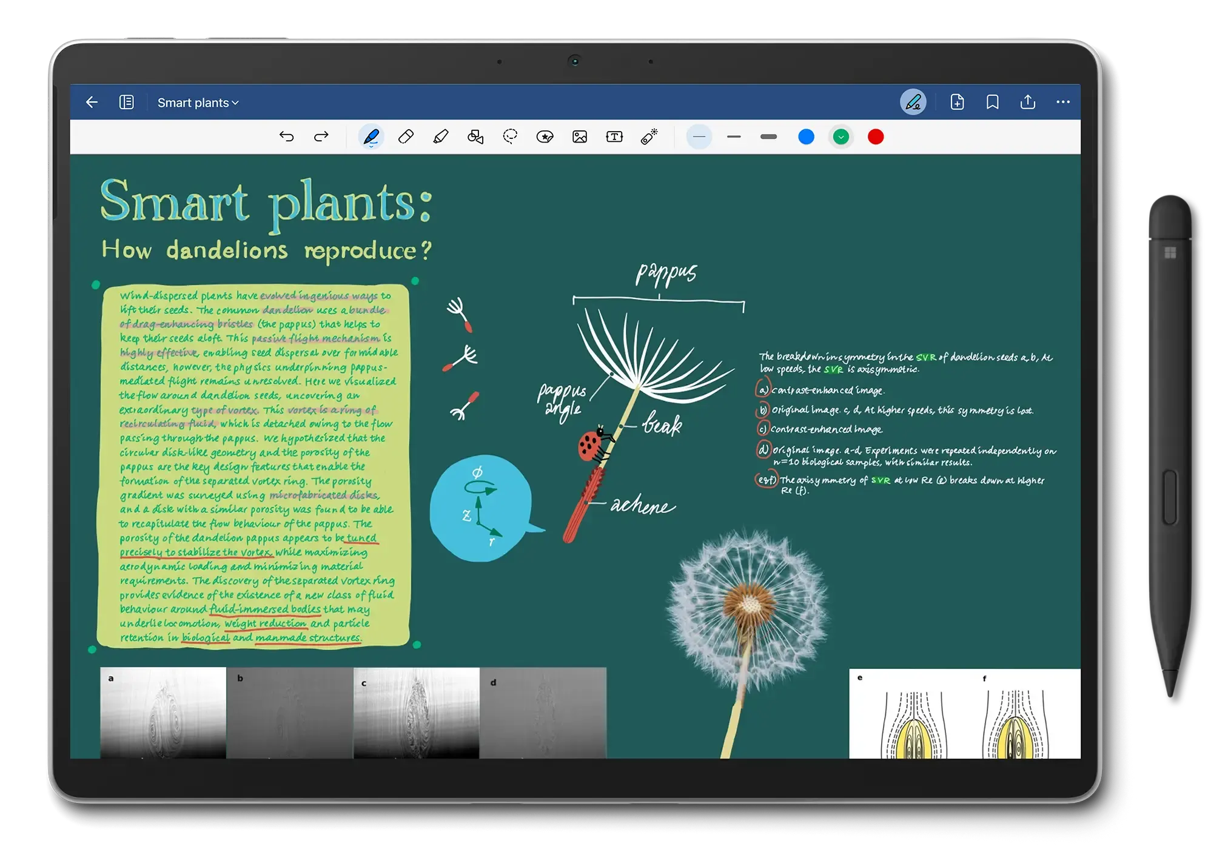Toggle the bookmark on this page
Image resolution: width=1208 pixels, height=866 pixels.
(992, 102)
